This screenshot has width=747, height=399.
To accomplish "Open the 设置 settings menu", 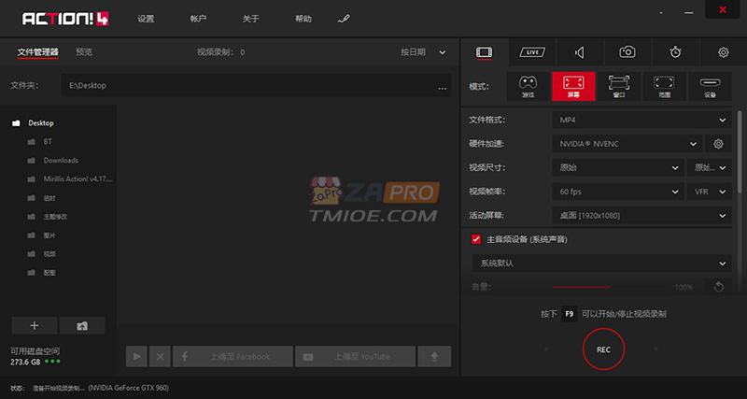I will pos(146,19).
